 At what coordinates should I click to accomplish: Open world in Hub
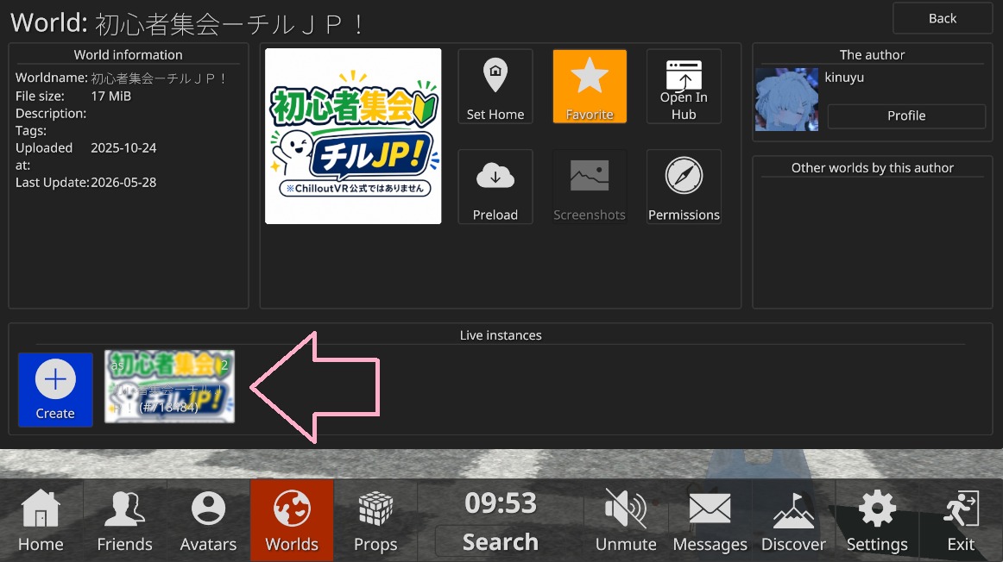pos(684,86)
